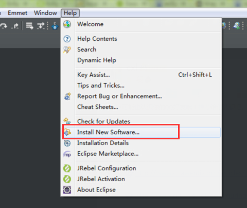Viewport: 247px width, 208px height.
Task: Click the JRebel Activation green icon
Action: [x=67, y=179]
